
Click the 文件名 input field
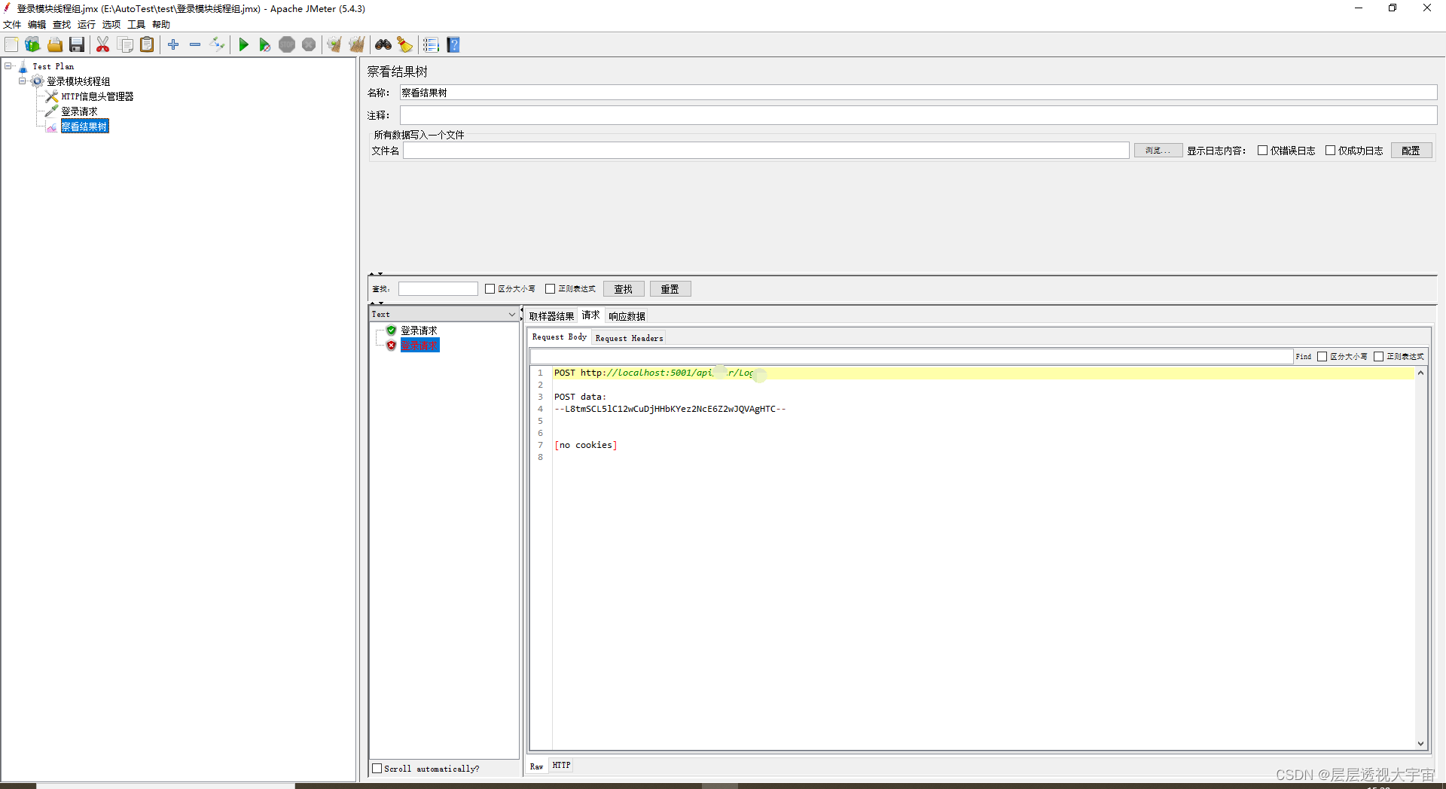766,151
